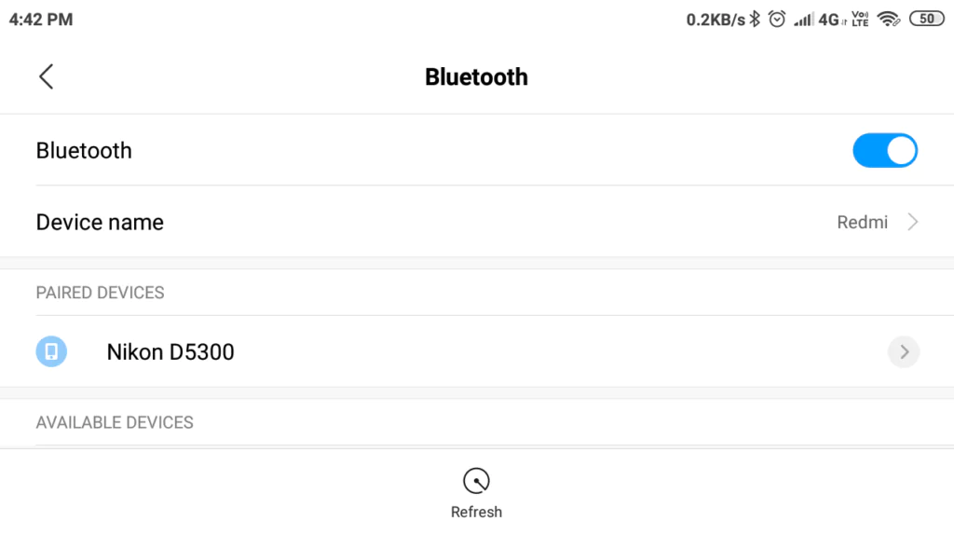954x535 pixels.
Task: Tap the Redmi device name value
Action: click(862, 222)
